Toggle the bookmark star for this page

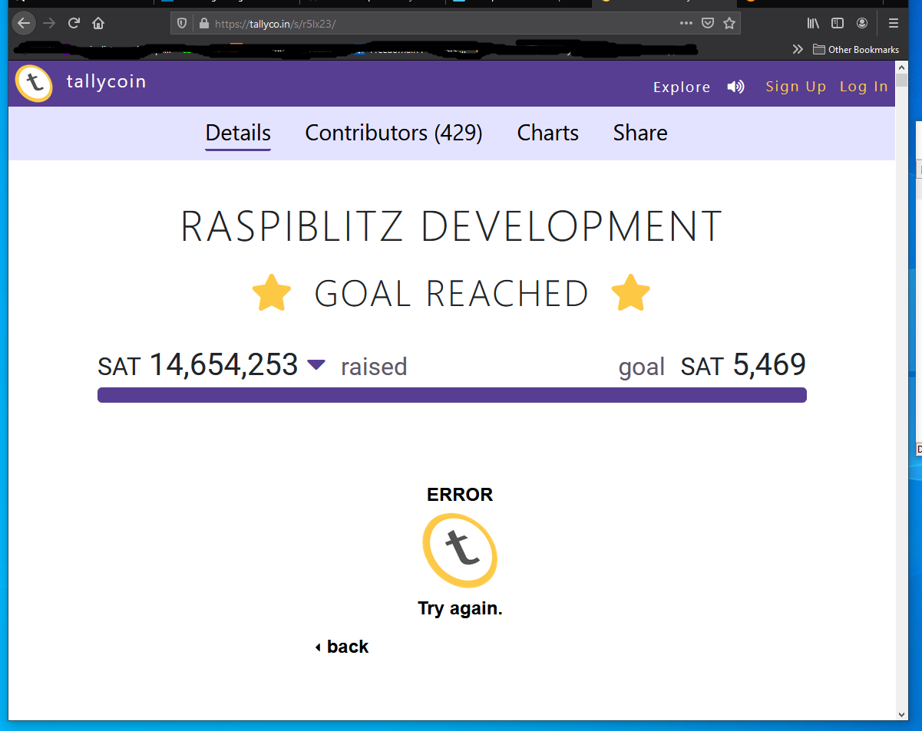click(x=728, y=23)
